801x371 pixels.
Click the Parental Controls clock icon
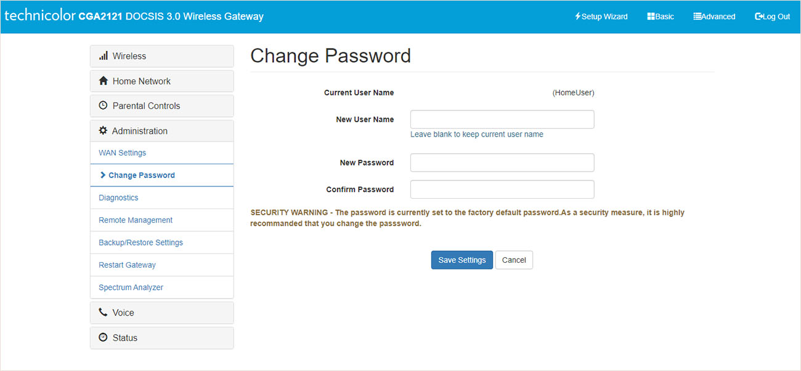104,106
